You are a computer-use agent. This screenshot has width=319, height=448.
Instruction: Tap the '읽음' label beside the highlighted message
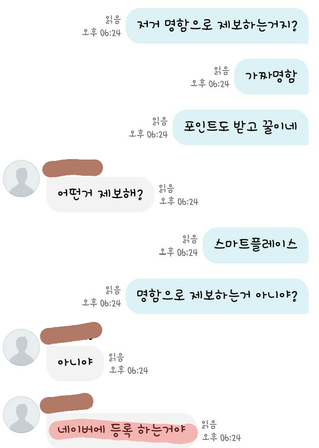(209, 424)
